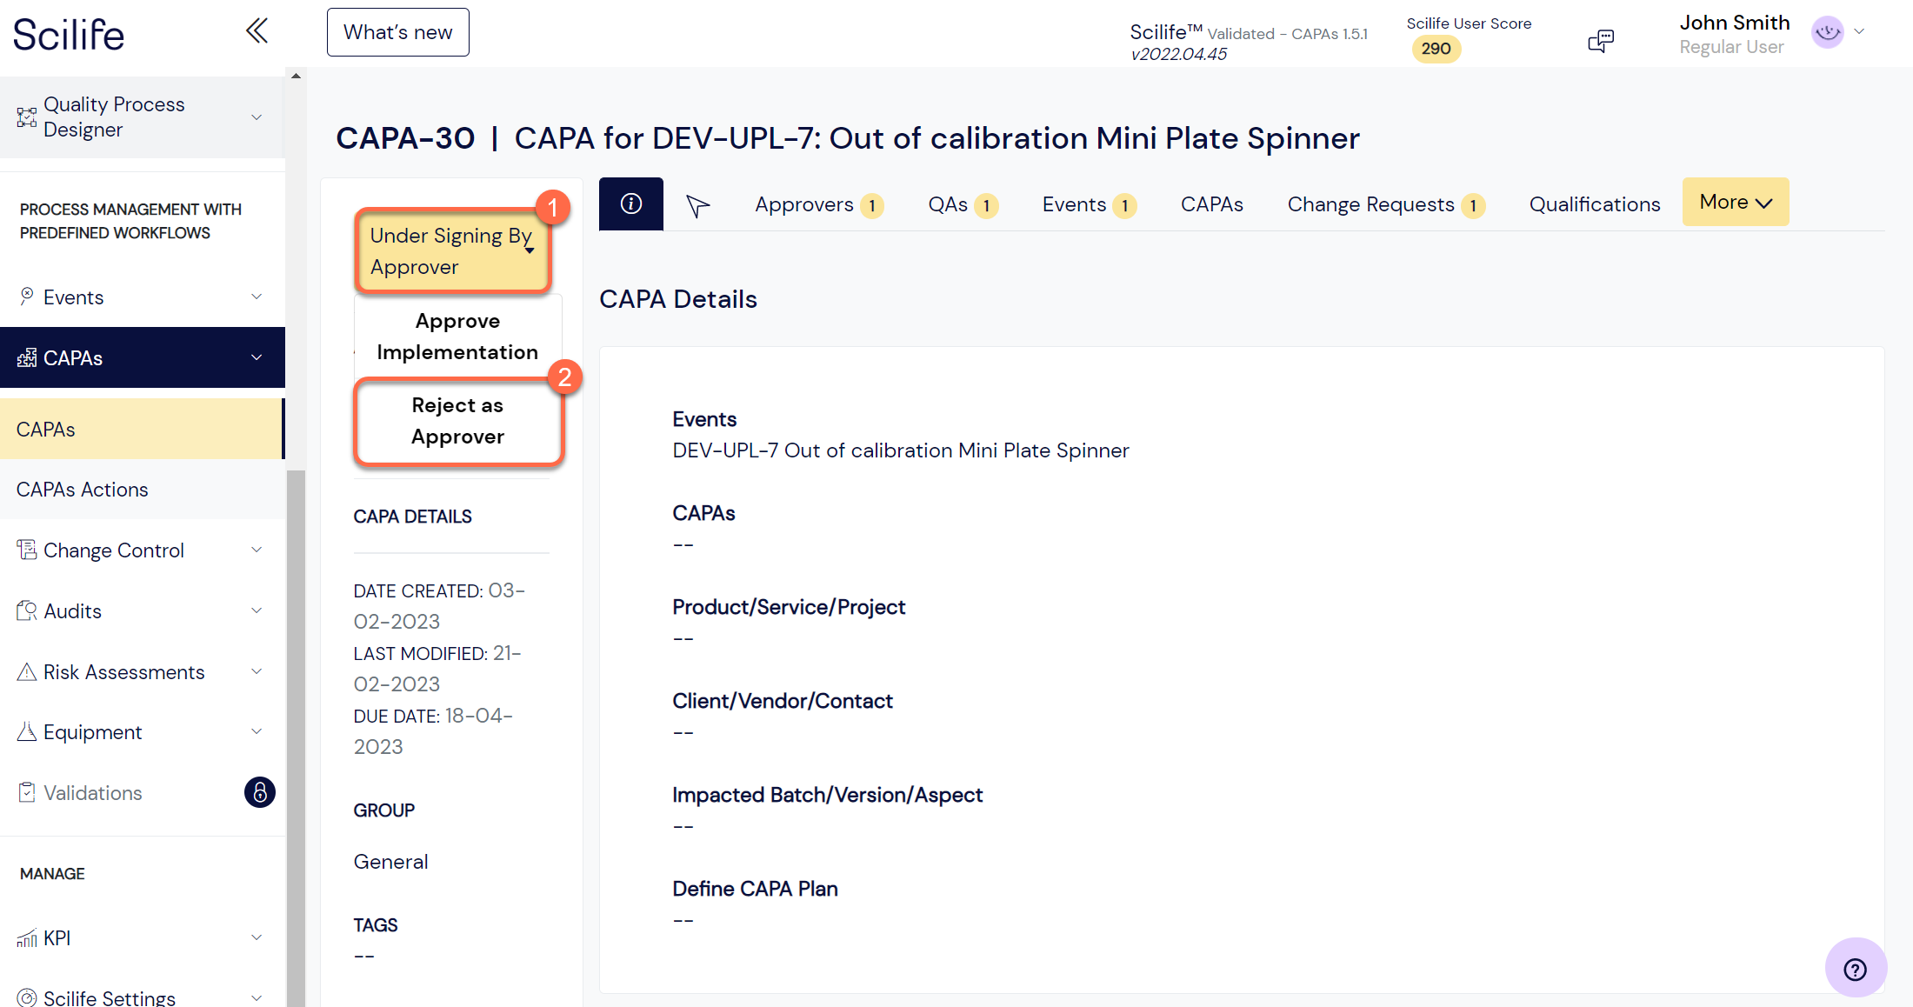Click the Validations clipboard icon
The width and height of the screenshot is (1913, 1007).
coord(27,792)
